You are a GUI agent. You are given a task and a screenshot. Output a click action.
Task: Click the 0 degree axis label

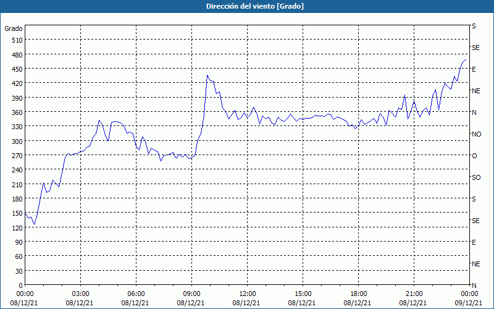coord(21,286)
